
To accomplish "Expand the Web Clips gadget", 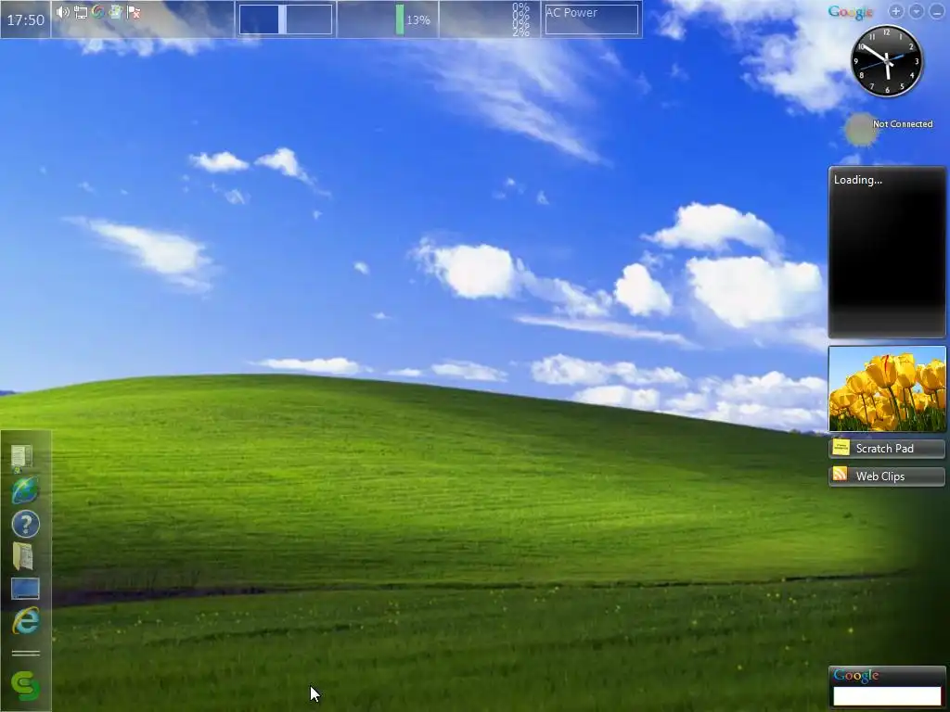I will tap(887, 477).
